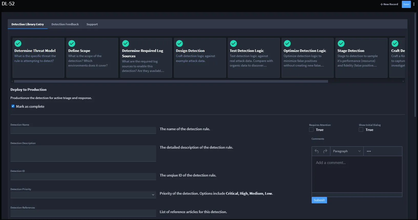Click the green check icon on Define Scope
Viewport: 418px width, 220px height.
[72, 43]
